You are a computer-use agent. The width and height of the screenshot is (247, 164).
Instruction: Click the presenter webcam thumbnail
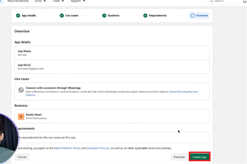9,138
